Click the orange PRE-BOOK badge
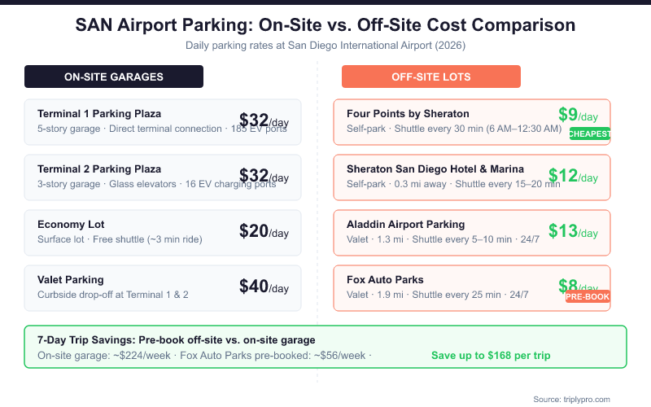 pyautogui.click(x=588, y=297)
